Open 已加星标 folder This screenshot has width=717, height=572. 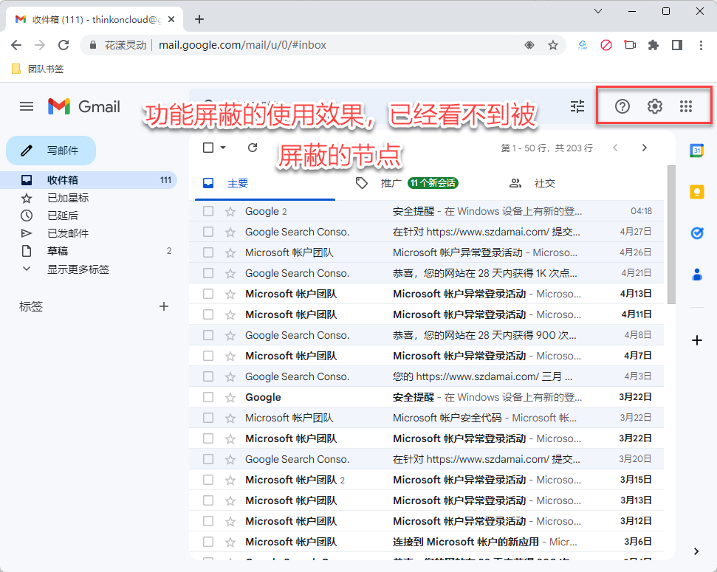(x=68, y=198)
